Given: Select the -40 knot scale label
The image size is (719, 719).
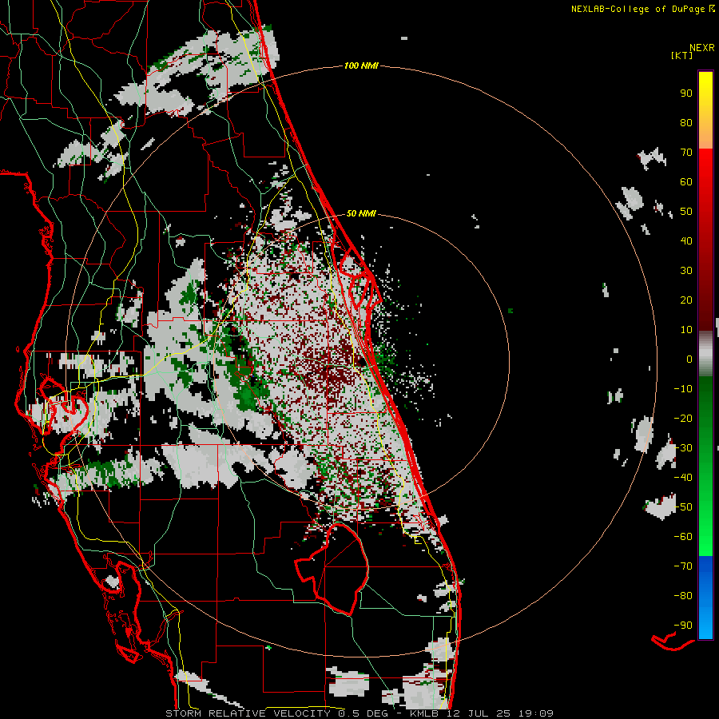Looking at the screenshot, I should [x=683, y=478].
